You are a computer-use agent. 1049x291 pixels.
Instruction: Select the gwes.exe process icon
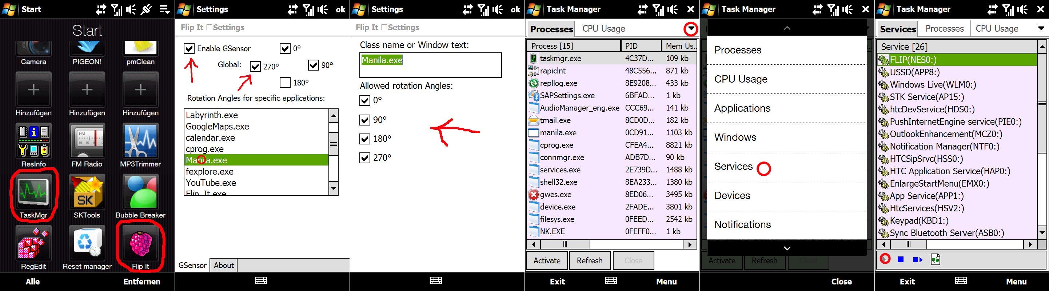[534, 195]
